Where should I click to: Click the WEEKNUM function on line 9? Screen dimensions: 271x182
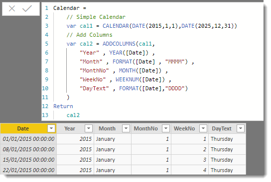click(x=127, y=79)
